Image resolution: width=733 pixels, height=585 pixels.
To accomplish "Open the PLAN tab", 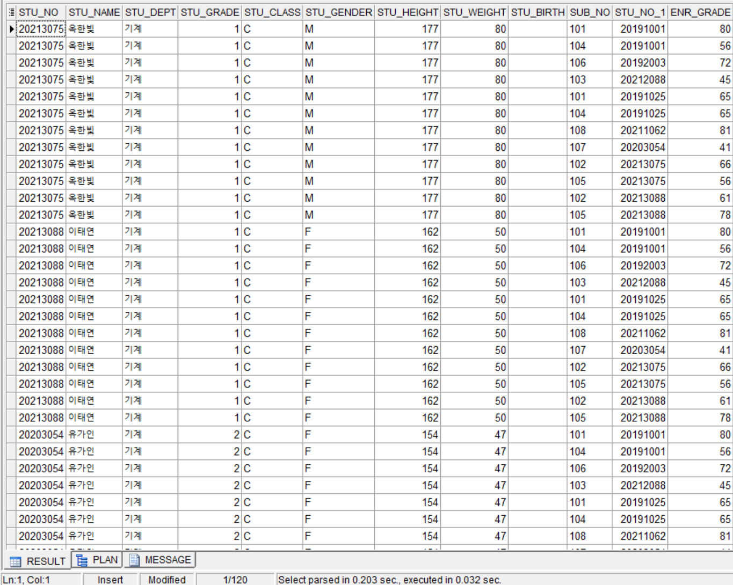I will (x=97, y=560).
